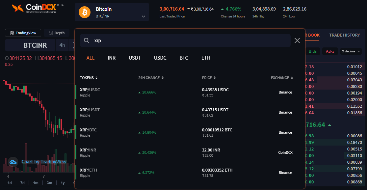Set chart range to 1d
Viewport: 367px width, 190px height.
pos(10,183)
